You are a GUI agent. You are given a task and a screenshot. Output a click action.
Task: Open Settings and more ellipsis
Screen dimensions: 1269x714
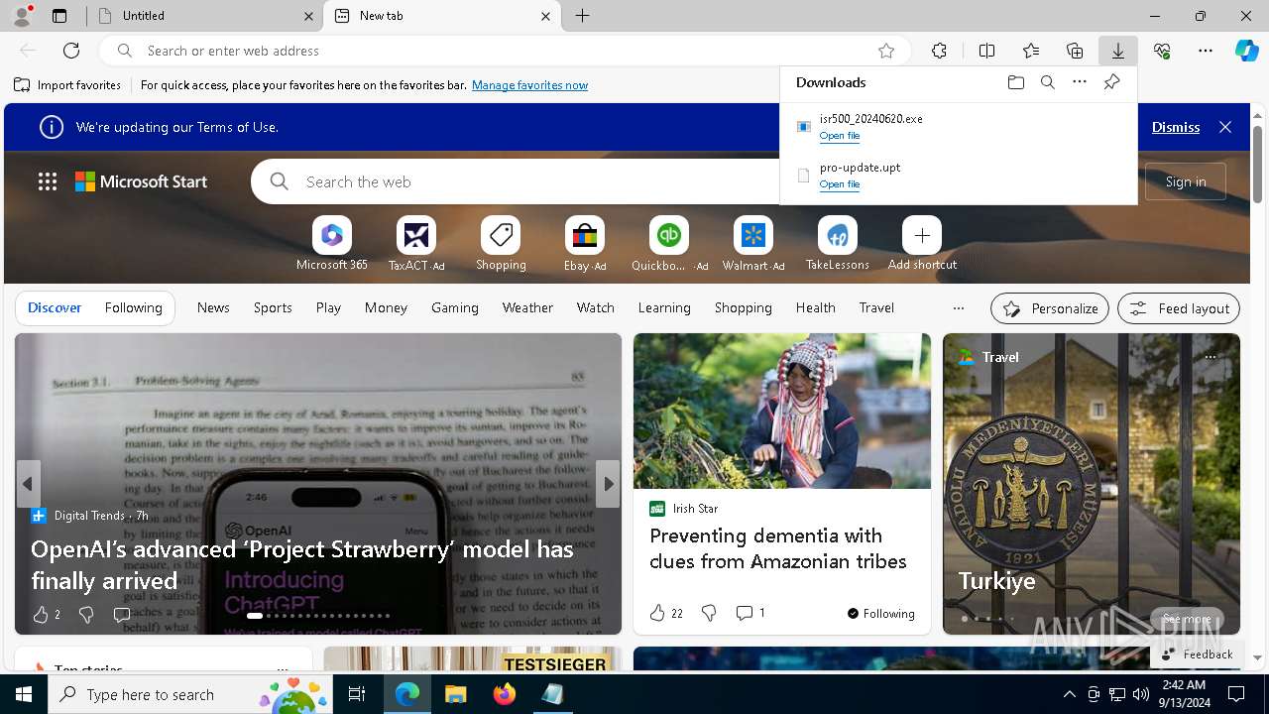click(1206, 51)
